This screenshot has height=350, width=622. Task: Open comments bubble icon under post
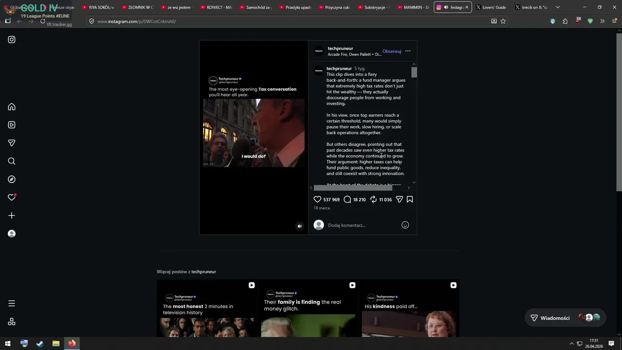pos(347,199)
